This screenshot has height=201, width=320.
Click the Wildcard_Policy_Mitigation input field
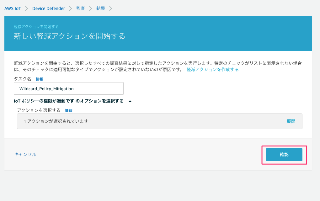[x=68, y=88]
